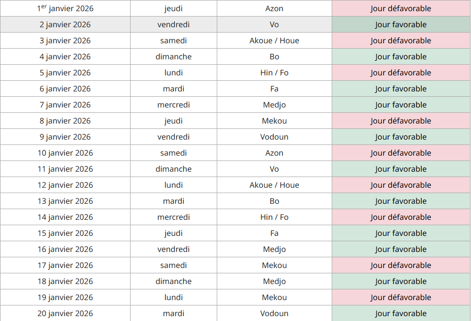Click "Akoue / Houe" in the 3 janvier row

coord(274,41)
